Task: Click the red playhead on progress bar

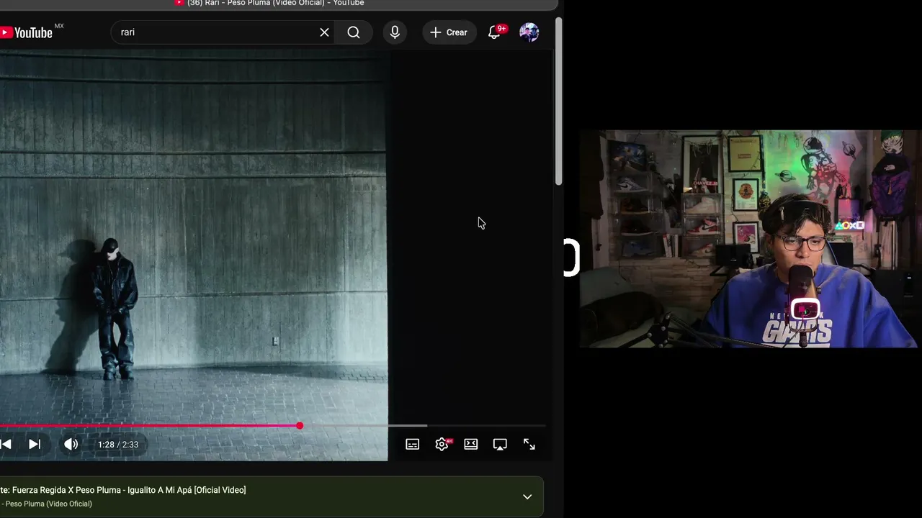Action: tap(300, 426)
